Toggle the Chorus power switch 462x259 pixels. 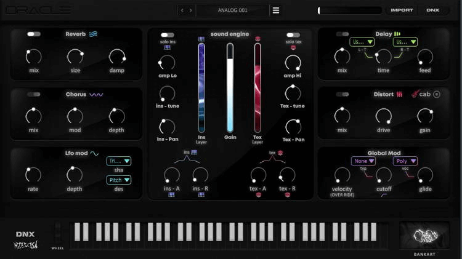click(x=34, y=95)
